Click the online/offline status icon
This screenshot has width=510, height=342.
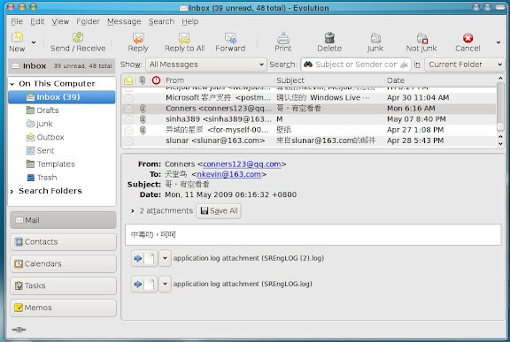pyautogui.click(x=19, y=330)
